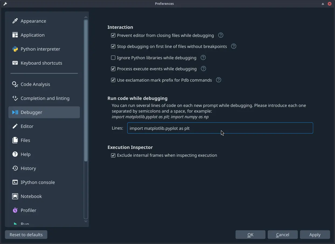
Task: Click the History clock icon
Action: (x=15, y=168)
